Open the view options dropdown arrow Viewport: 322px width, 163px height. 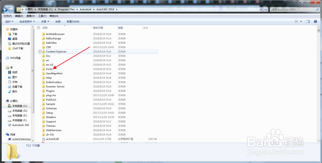[301, 22]
